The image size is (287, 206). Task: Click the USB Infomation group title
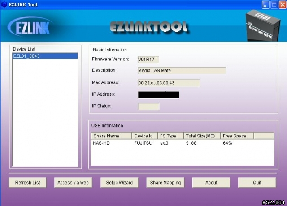[x=107, y=125]
